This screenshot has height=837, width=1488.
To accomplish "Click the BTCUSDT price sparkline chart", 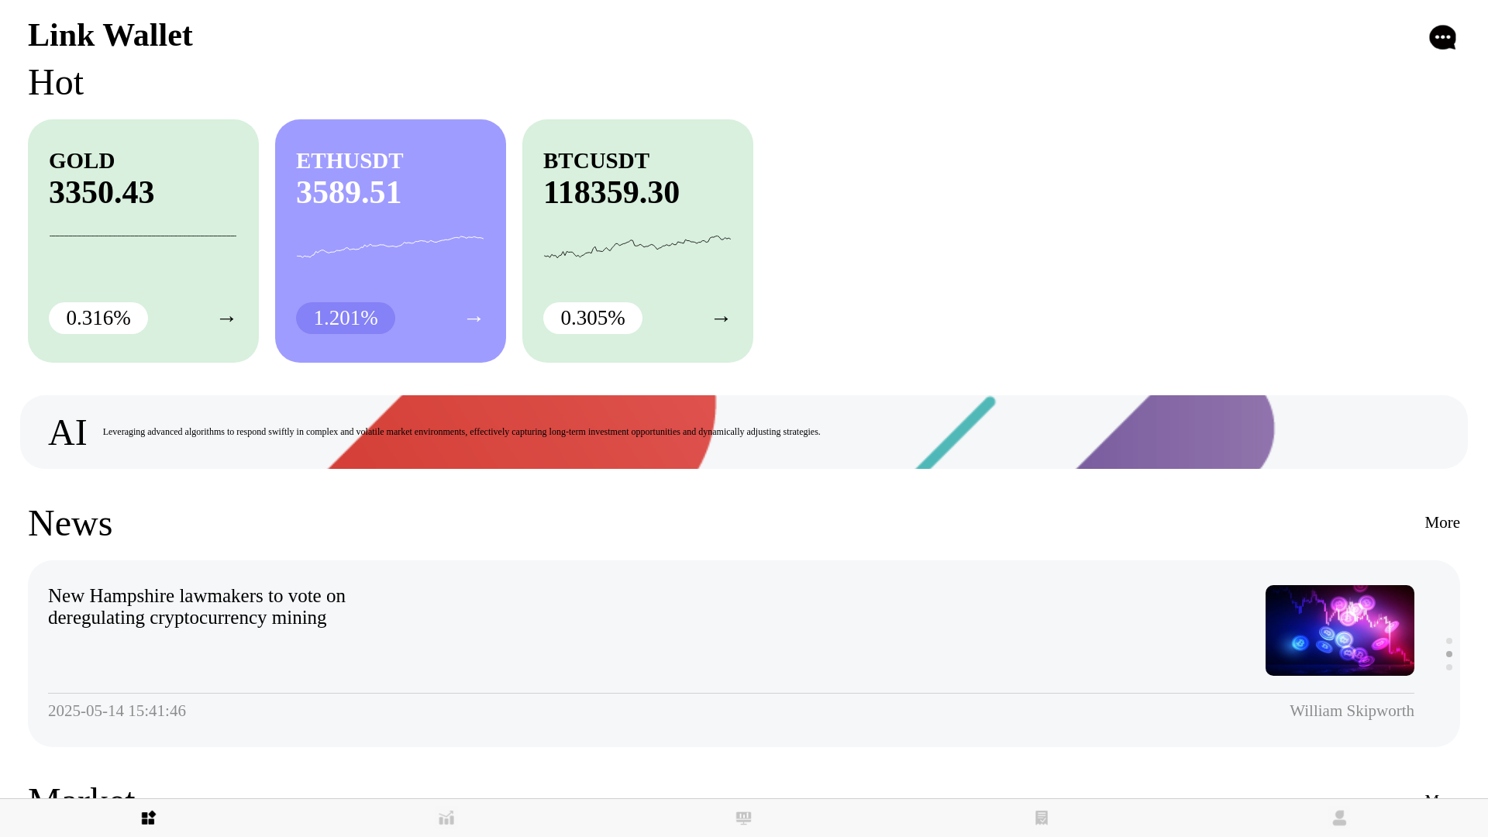I will [637, 246].
